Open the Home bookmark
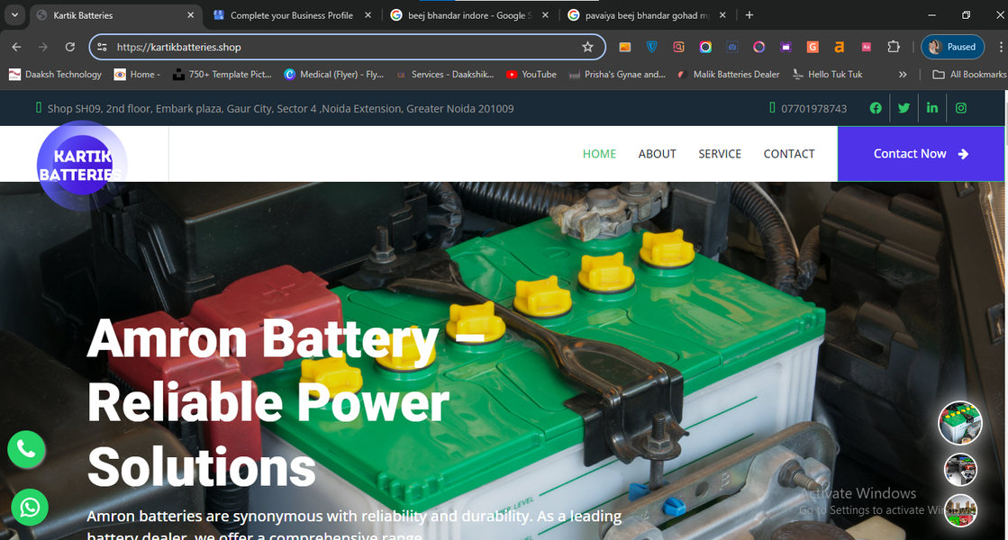The image size is (1008, 540). coord(137,75)
